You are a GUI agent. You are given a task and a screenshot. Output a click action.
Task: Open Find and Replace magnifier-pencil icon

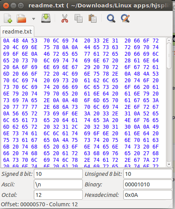(125, 18)
